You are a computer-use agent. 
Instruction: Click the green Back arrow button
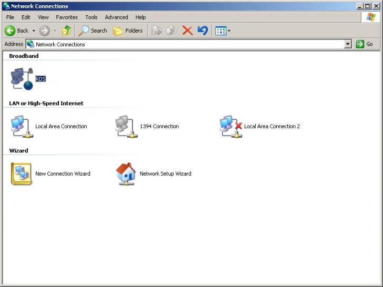pos(11,31)
